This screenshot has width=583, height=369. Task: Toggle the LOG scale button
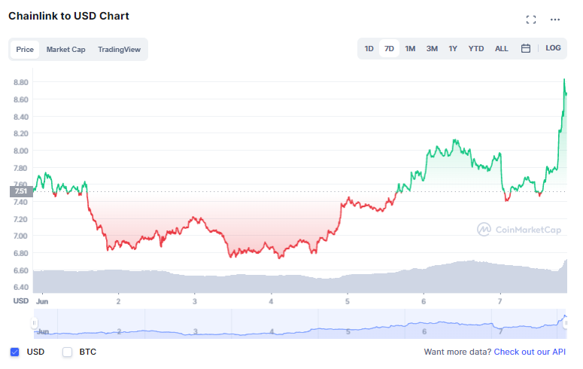point(553,48)
